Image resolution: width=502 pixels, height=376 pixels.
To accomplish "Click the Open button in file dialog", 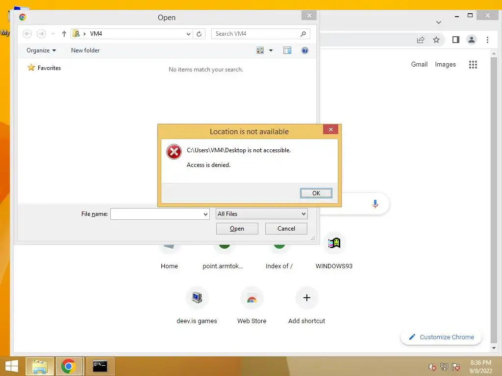I will coord(237,229).
